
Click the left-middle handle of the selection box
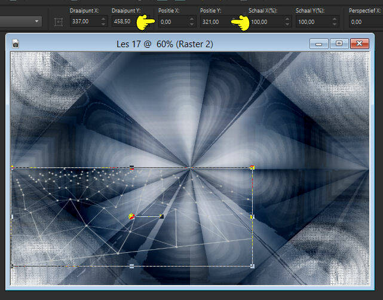(x=12, y=217)
